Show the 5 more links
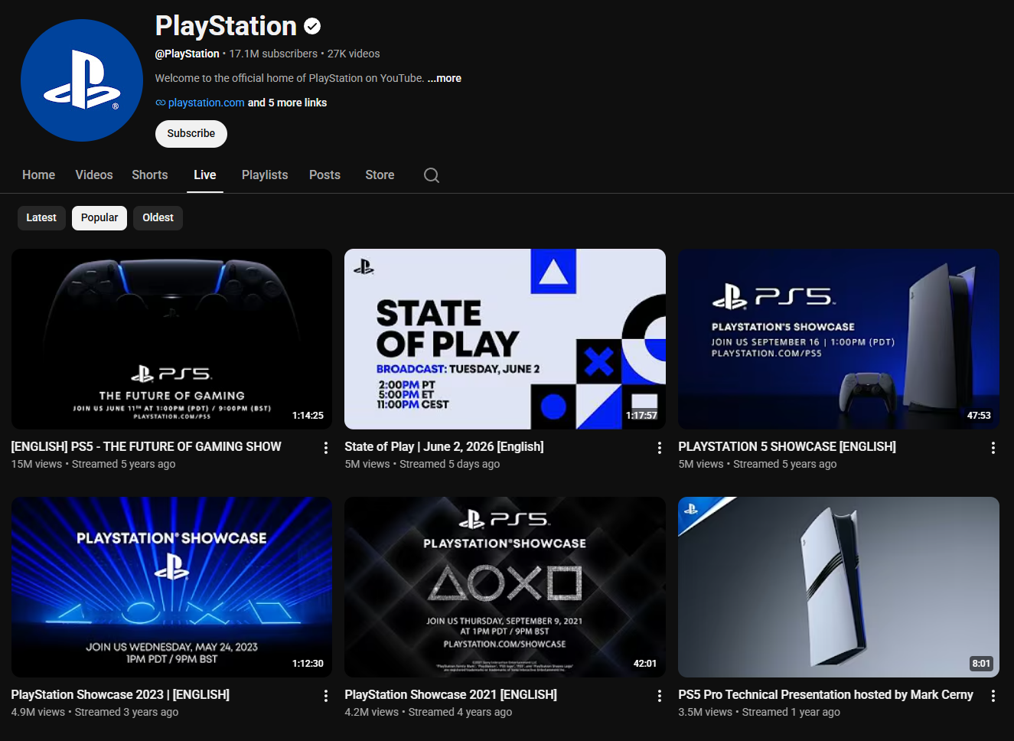The height and width of the screenshot is (741, 1014). 287,103
